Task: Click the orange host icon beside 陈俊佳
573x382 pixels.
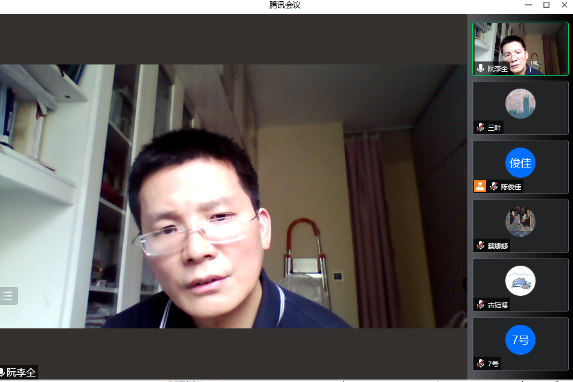Action: (480, 186)
